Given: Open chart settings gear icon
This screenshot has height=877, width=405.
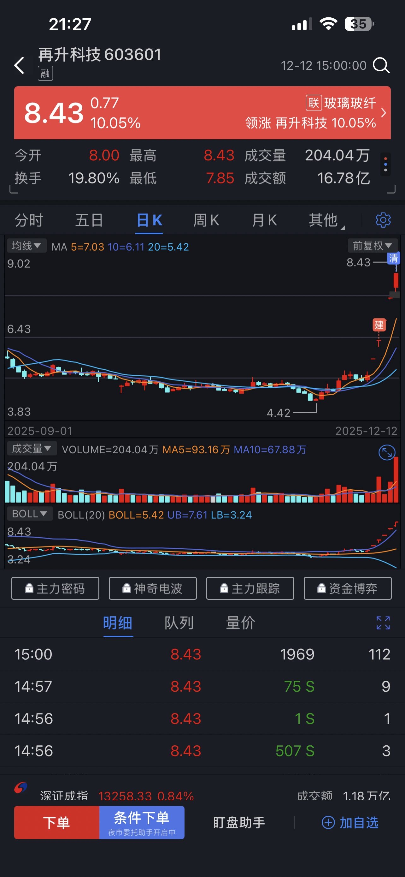Looking at the screenshot, I should point(383,220).
